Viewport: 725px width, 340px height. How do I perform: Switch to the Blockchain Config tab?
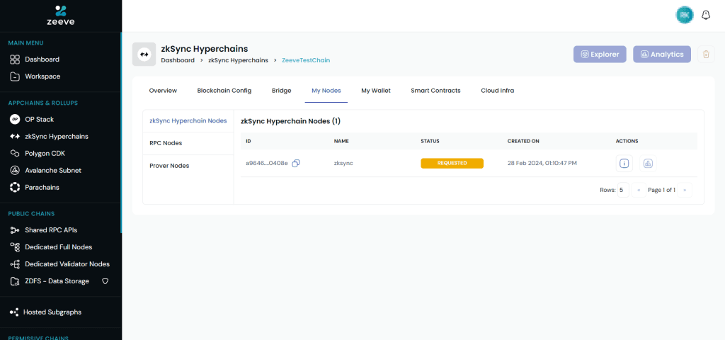pos(224,91)
